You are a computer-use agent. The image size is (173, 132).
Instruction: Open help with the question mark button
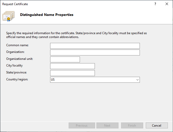pyautogui.click(x=155, y=4)
